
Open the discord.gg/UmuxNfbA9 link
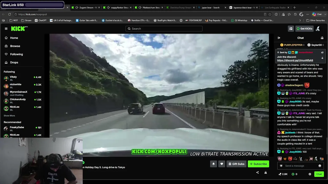[295, 61]
